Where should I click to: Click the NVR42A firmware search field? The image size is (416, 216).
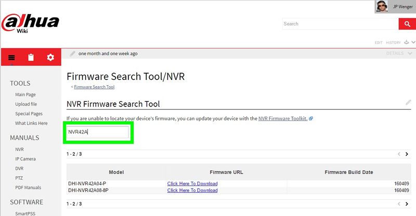click(x=98, y=132)
